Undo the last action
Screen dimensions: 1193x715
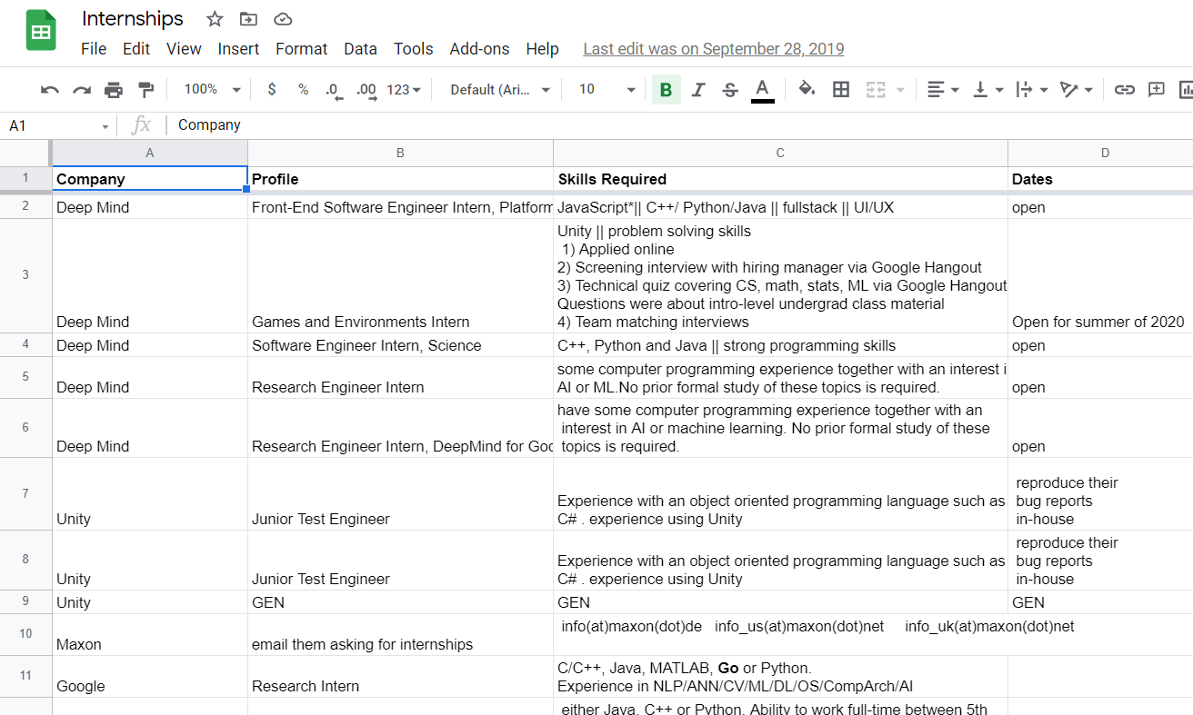(50, 89)
